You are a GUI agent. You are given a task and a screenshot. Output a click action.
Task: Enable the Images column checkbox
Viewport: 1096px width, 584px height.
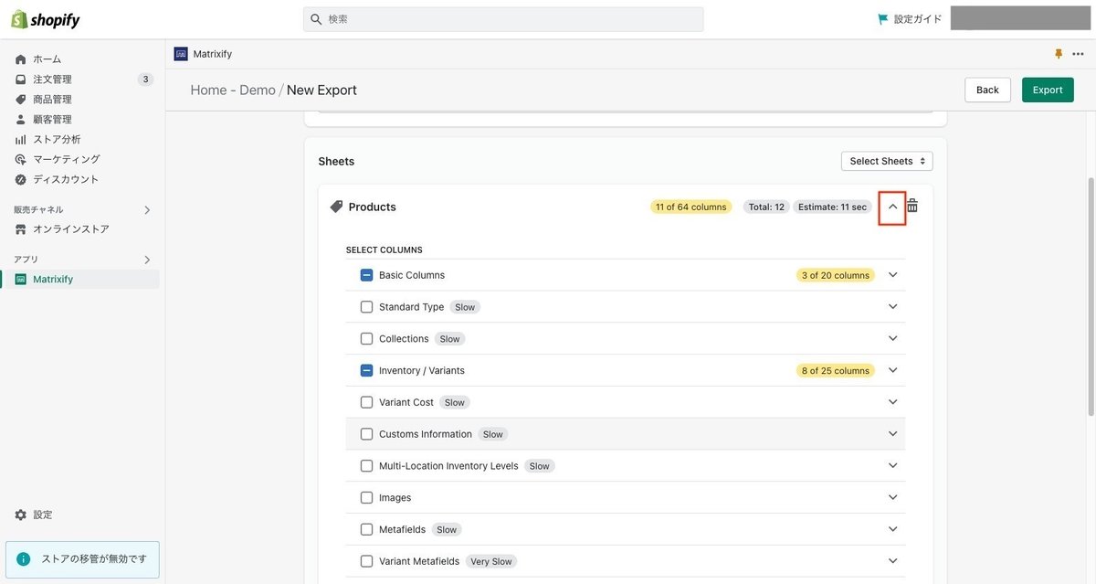point(365,495)
